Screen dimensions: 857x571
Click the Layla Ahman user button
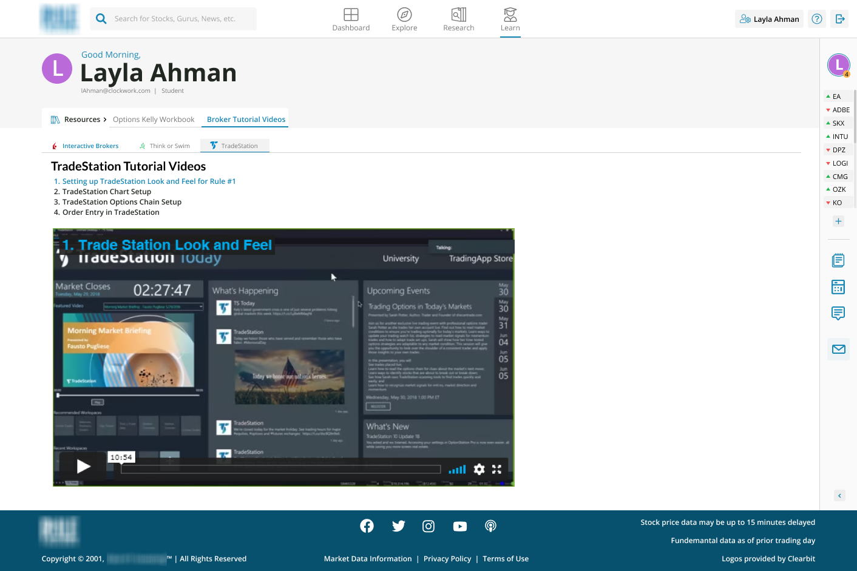[x=769, y=19]
